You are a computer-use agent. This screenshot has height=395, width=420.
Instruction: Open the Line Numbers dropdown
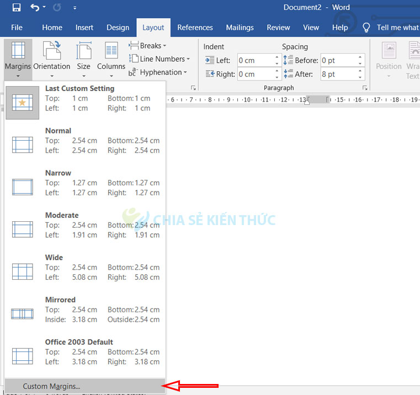point(159,59)
